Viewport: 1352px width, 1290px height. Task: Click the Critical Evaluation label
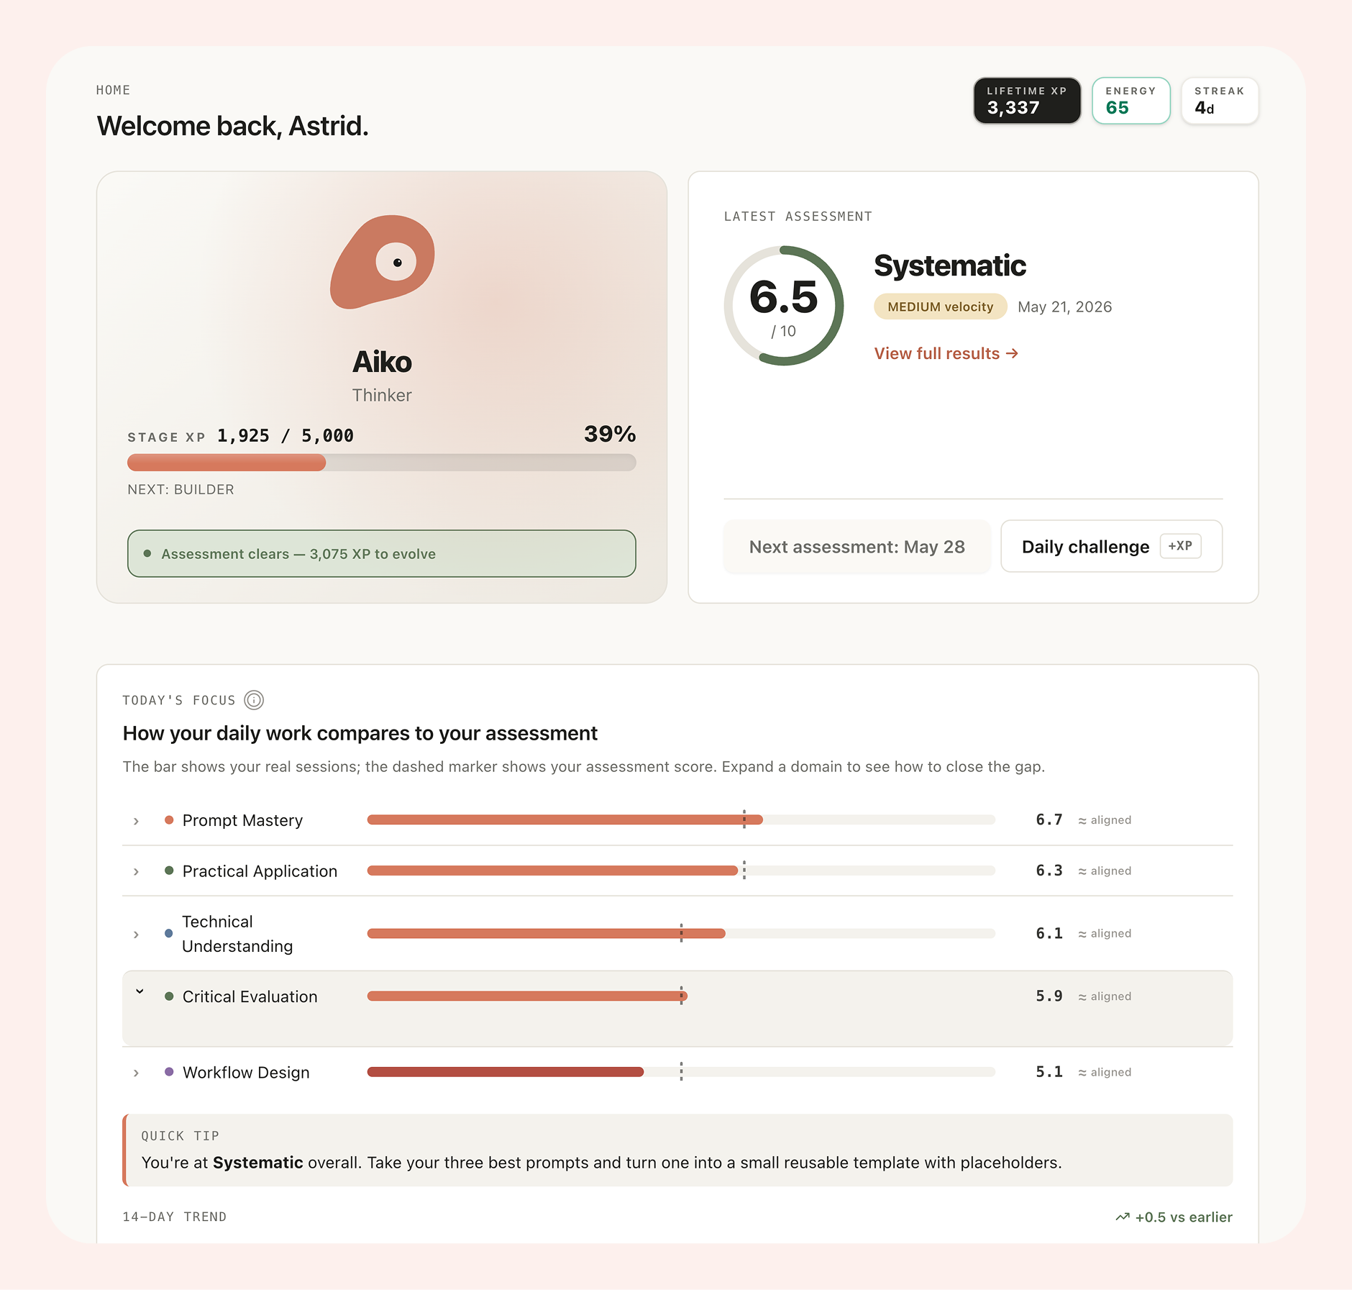point(250,996)
